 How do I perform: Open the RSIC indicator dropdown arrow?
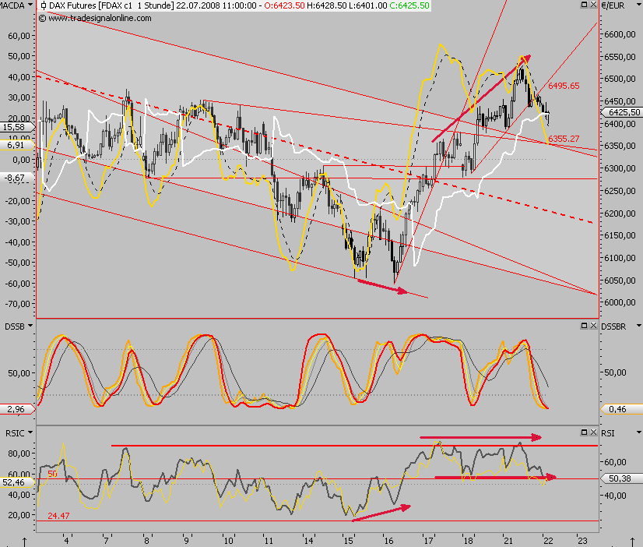[x=30, y=432]
